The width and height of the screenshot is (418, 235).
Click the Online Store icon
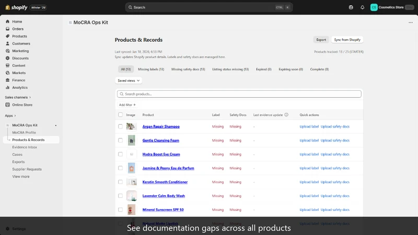click(x=7, y=105)
